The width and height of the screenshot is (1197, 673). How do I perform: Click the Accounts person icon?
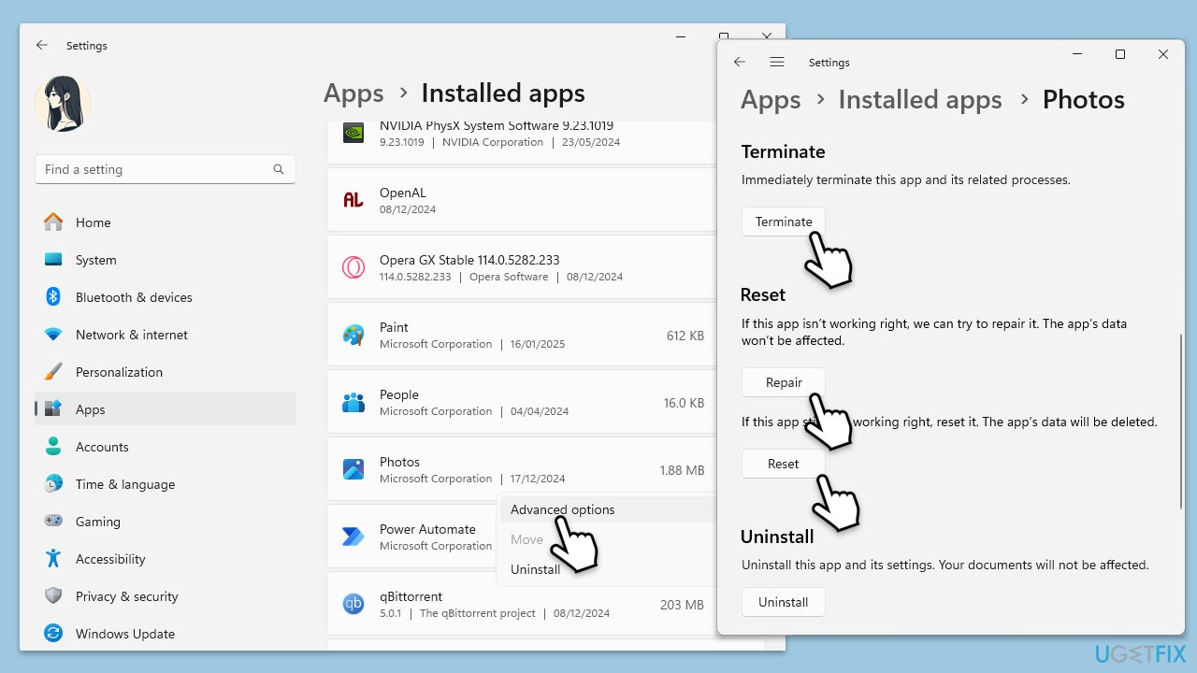pos(53,447)
